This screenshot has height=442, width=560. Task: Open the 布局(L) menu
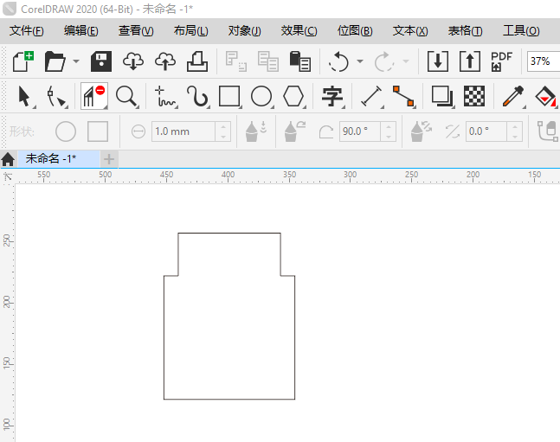(x=190, y=30)
